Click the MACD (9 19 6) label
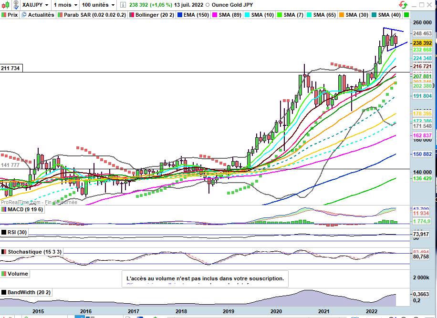 pos(25,209)
